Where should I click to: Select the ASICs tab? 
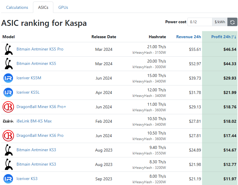pos(43,7)
